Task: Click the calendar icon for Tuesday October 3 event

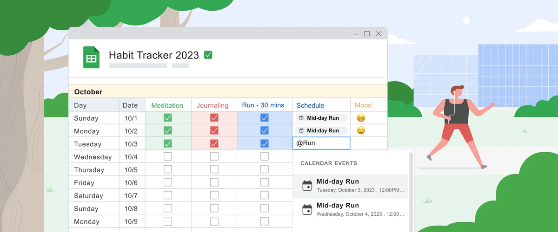Action: coord(307,186)
